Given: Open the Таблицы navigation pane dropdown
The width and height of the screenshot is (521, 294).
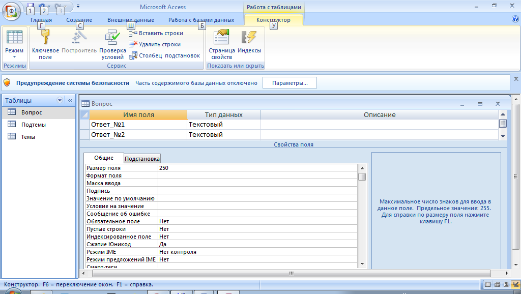Looking at the screenshot, I should [60, 100].
